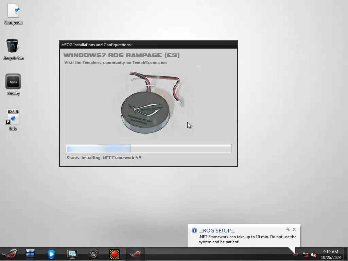Open the monitor display taskbar icon
The image size is (348, 261).
(x=72, y=254)
